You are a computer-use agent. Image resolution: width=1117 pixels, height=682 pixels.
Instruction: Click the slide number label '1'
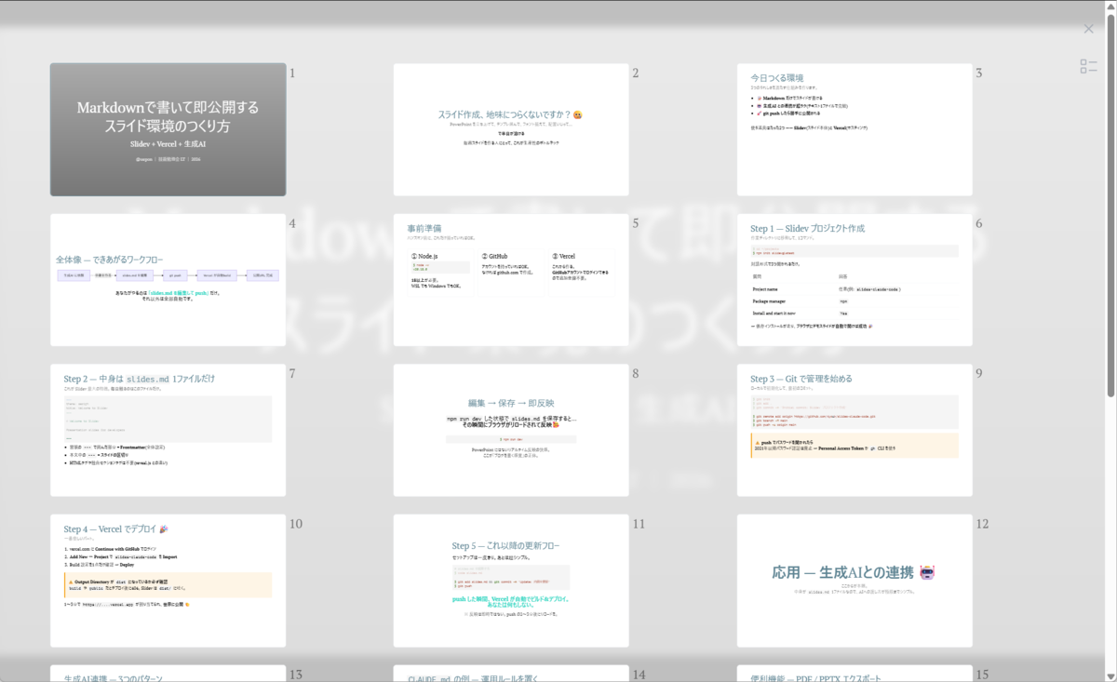[x=292, y=73]
